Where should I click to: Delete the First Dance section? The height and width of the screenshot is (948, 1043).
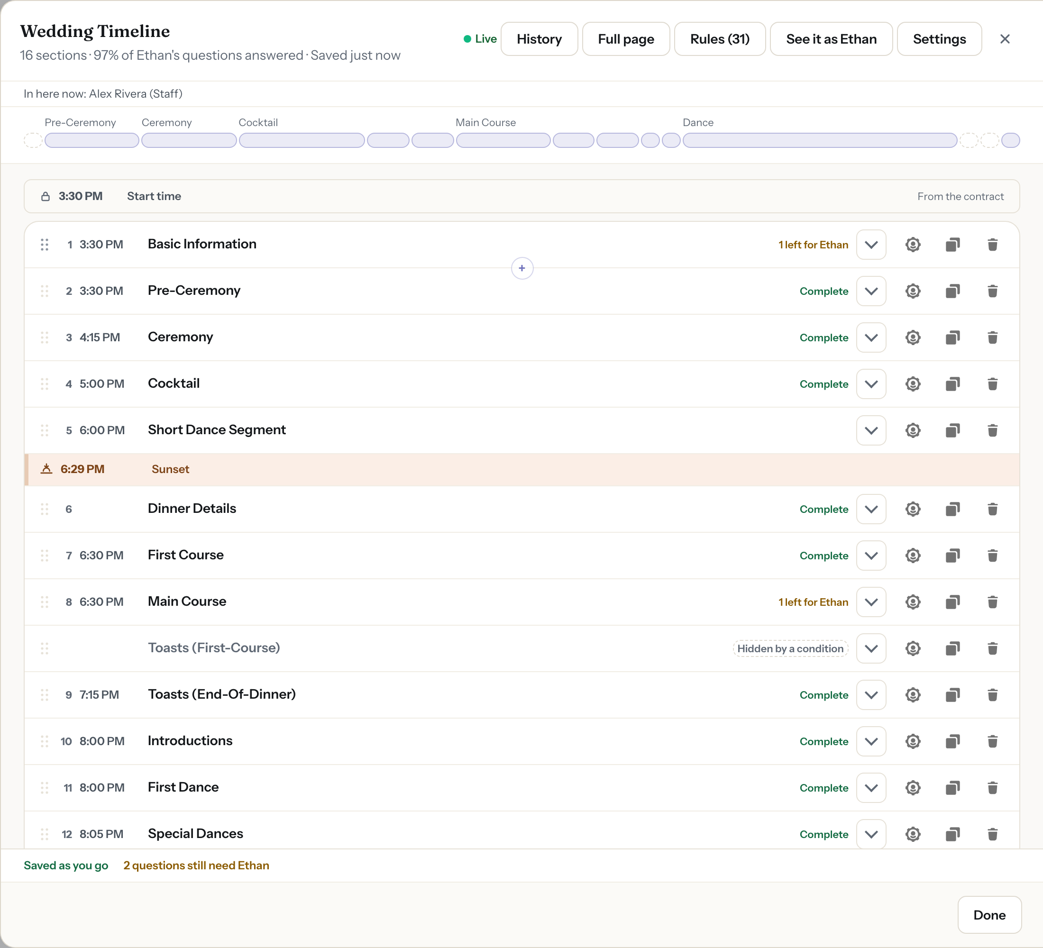pyautogui.click(x=992, y=788)
